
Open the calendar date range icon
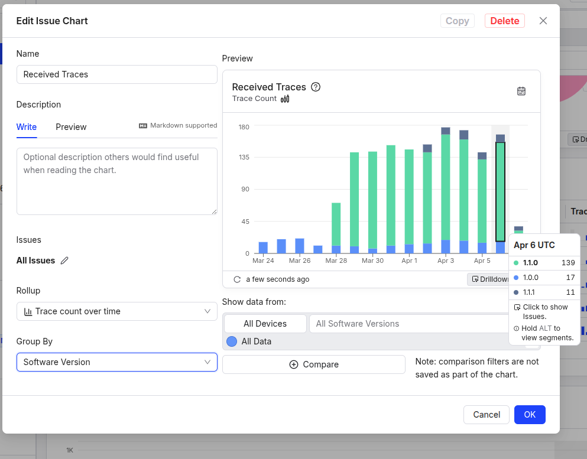tap(521, 91)
